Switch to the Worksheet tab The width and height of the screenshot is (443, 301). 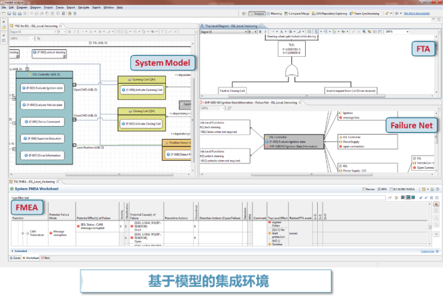pos(31,258)
